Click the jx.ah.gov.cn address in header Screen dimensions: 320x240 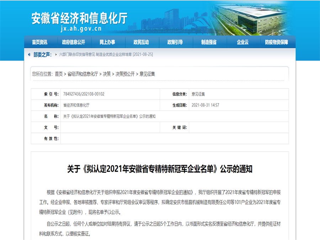point(81,29)
